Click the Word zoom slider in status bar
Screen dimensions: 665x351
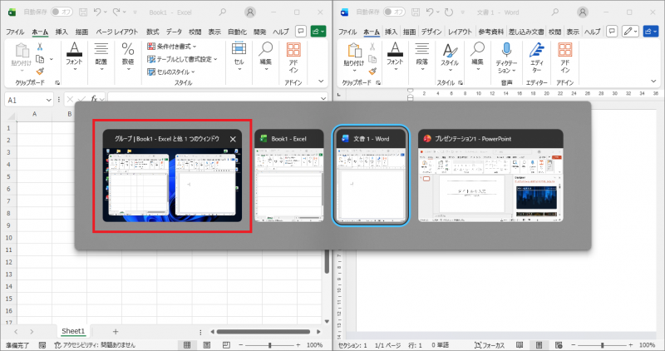click(x=603, y=344)
